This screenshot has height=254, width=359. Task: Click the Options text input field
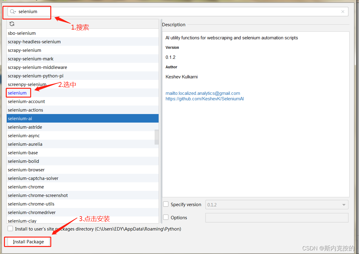point(277,217)
